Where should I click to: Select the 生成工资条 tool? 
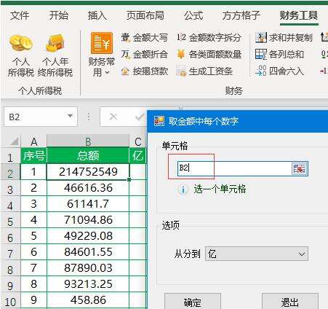205,71
